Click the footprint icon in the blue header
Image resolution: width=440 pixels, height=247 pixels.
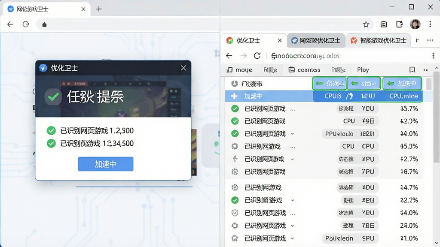tap(349, 96)
